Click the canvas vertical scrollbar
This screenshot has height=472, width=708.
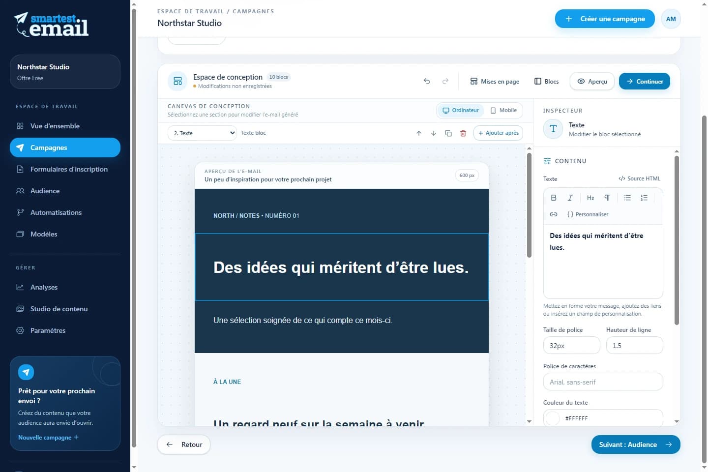529,205
